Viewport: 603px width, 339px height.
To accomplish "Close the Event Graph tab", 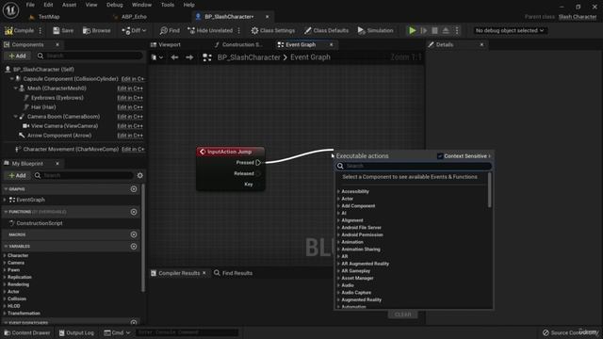I will (331, 44).
